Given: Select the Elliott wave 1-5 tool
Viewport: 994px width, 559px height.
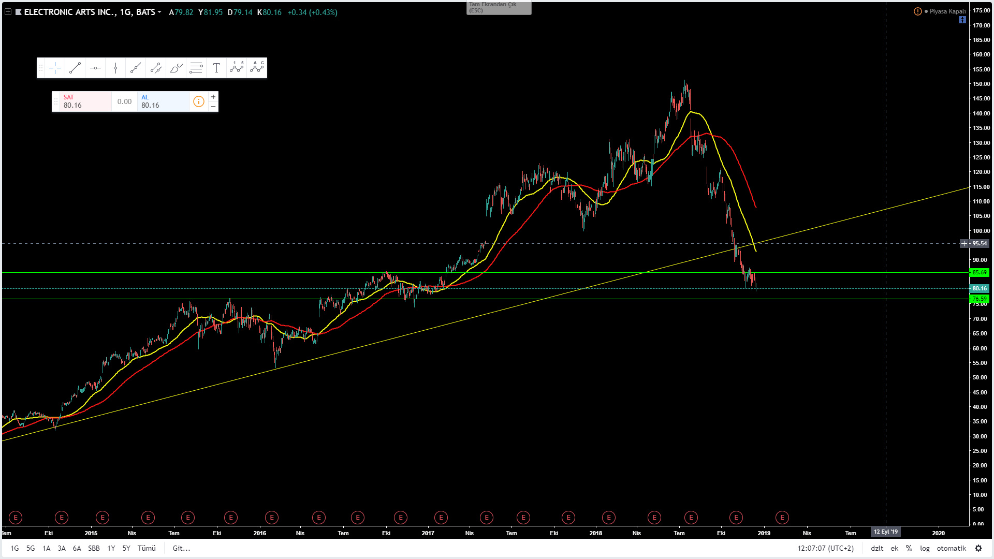Looking at the screenshot, I should click(x=237, y=68).
